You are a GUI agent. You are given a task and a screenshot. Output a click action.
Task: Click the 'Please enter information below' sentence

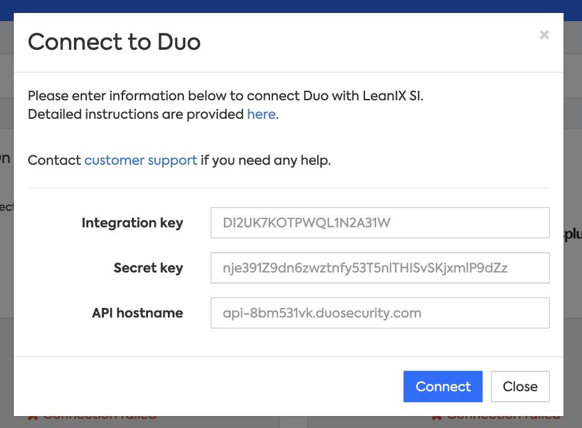click(x=226, y=96)
